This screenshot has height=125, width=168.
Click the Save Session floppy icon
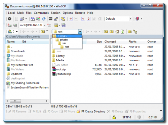(x=64, y=25)
